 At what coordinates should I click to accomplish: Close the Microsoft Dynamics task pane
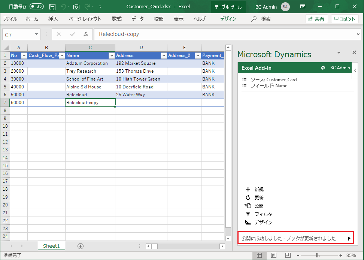(x=354, y=52)
